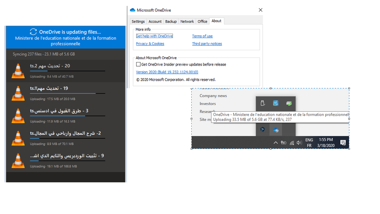Click the Investors link
Viewport: 380px width, 214px height.
(x=208, y=104)
